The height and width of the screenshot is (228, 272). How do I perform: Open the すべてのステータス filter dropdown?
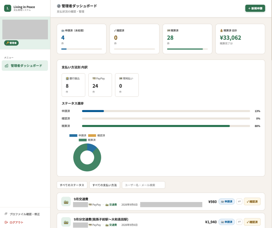[72, 185]
